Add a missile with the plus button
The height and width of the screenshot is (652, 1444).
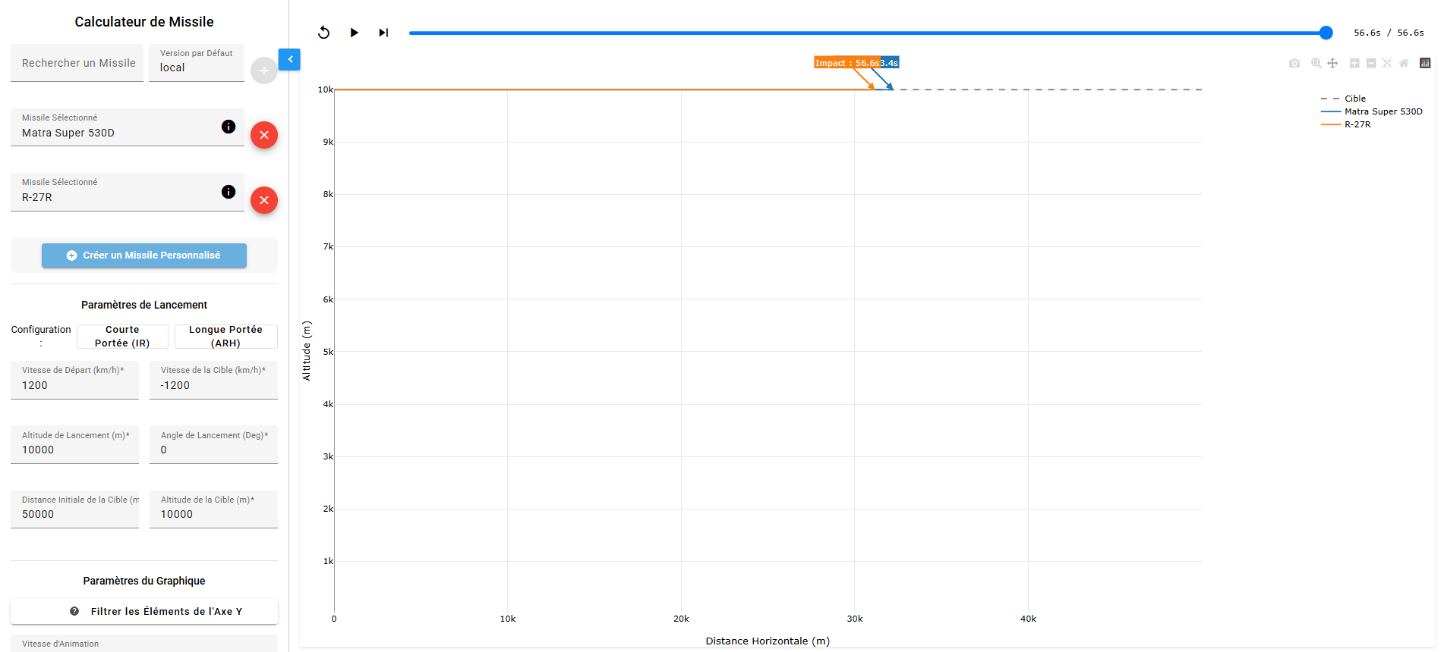click(x=264, y=71)
